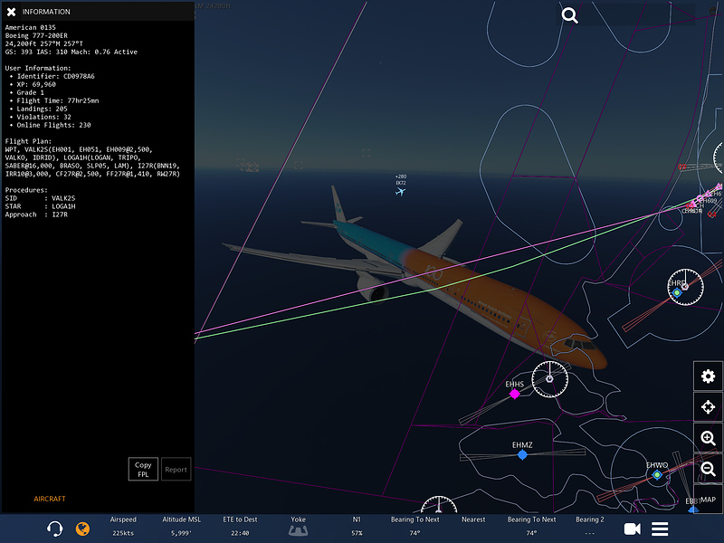Screen dimensions: 724x543
Task: Open camera view selector
Action: pyautogui.click(x=632, y=529)
